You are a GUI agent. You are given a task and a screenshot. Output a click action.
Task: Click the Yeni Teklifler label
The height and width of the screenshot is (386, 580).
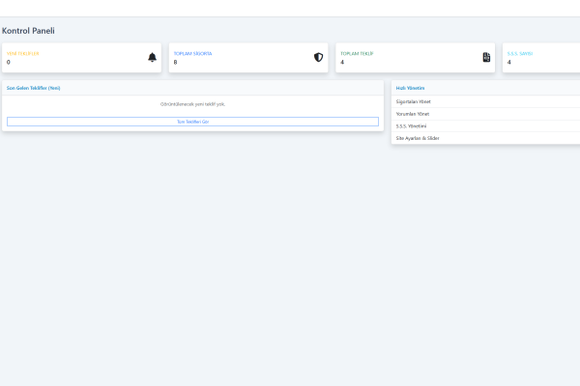tap(22, 53)
